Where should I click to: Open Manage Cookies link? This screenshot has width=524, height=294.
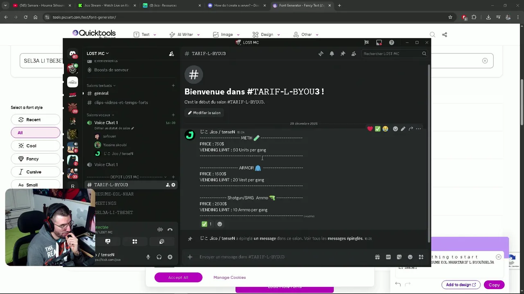click(x=230, y=277)
